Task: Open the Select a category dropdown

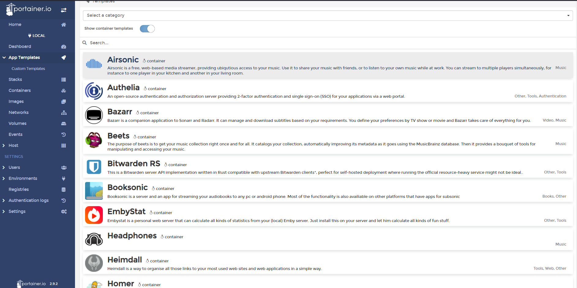Action: click(x=328, y=16)
